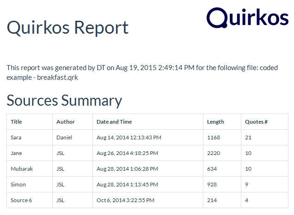Click quotes value '21' in Sara row
Viewport: 294px width, 215px height.
(x=248, y=137)
